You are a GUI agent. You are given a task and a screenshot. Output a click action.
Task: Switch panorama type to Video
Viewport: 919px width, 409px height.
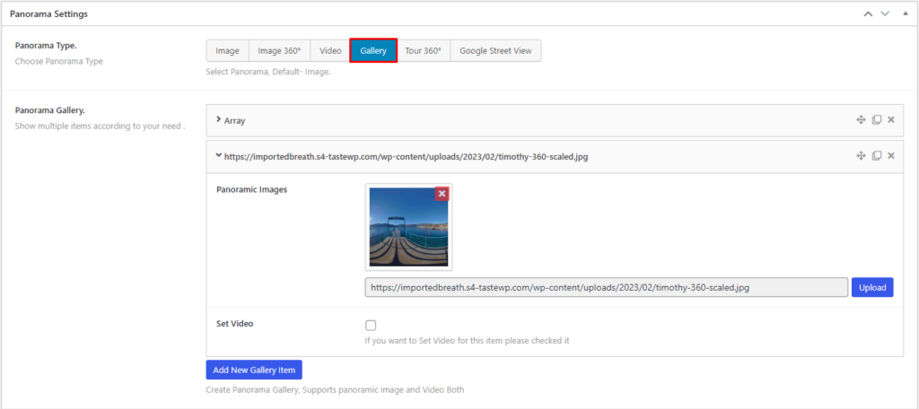pyautogui.click(x=330, y=50)
